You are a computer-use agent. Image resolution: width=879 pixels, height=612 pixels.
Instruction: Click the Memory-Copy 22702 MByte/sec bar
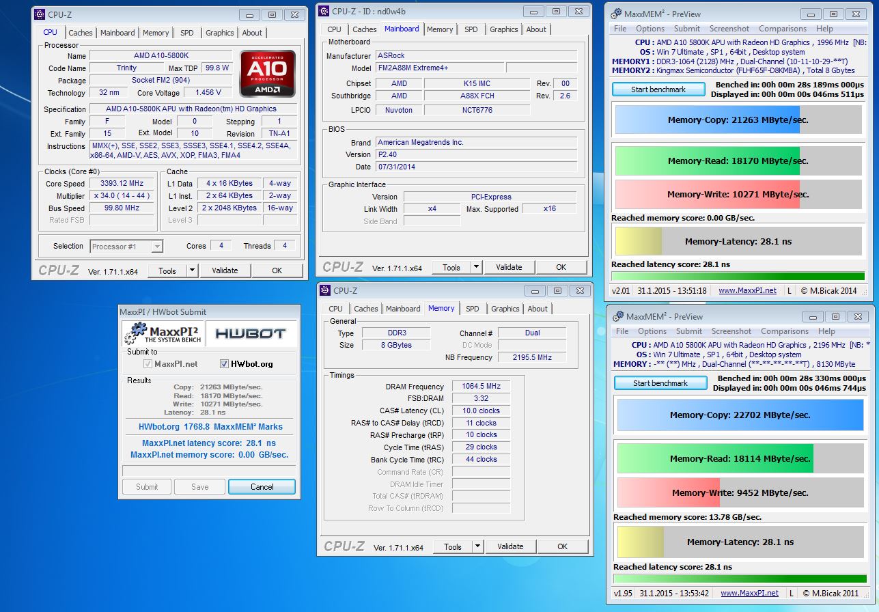[740, 415]
